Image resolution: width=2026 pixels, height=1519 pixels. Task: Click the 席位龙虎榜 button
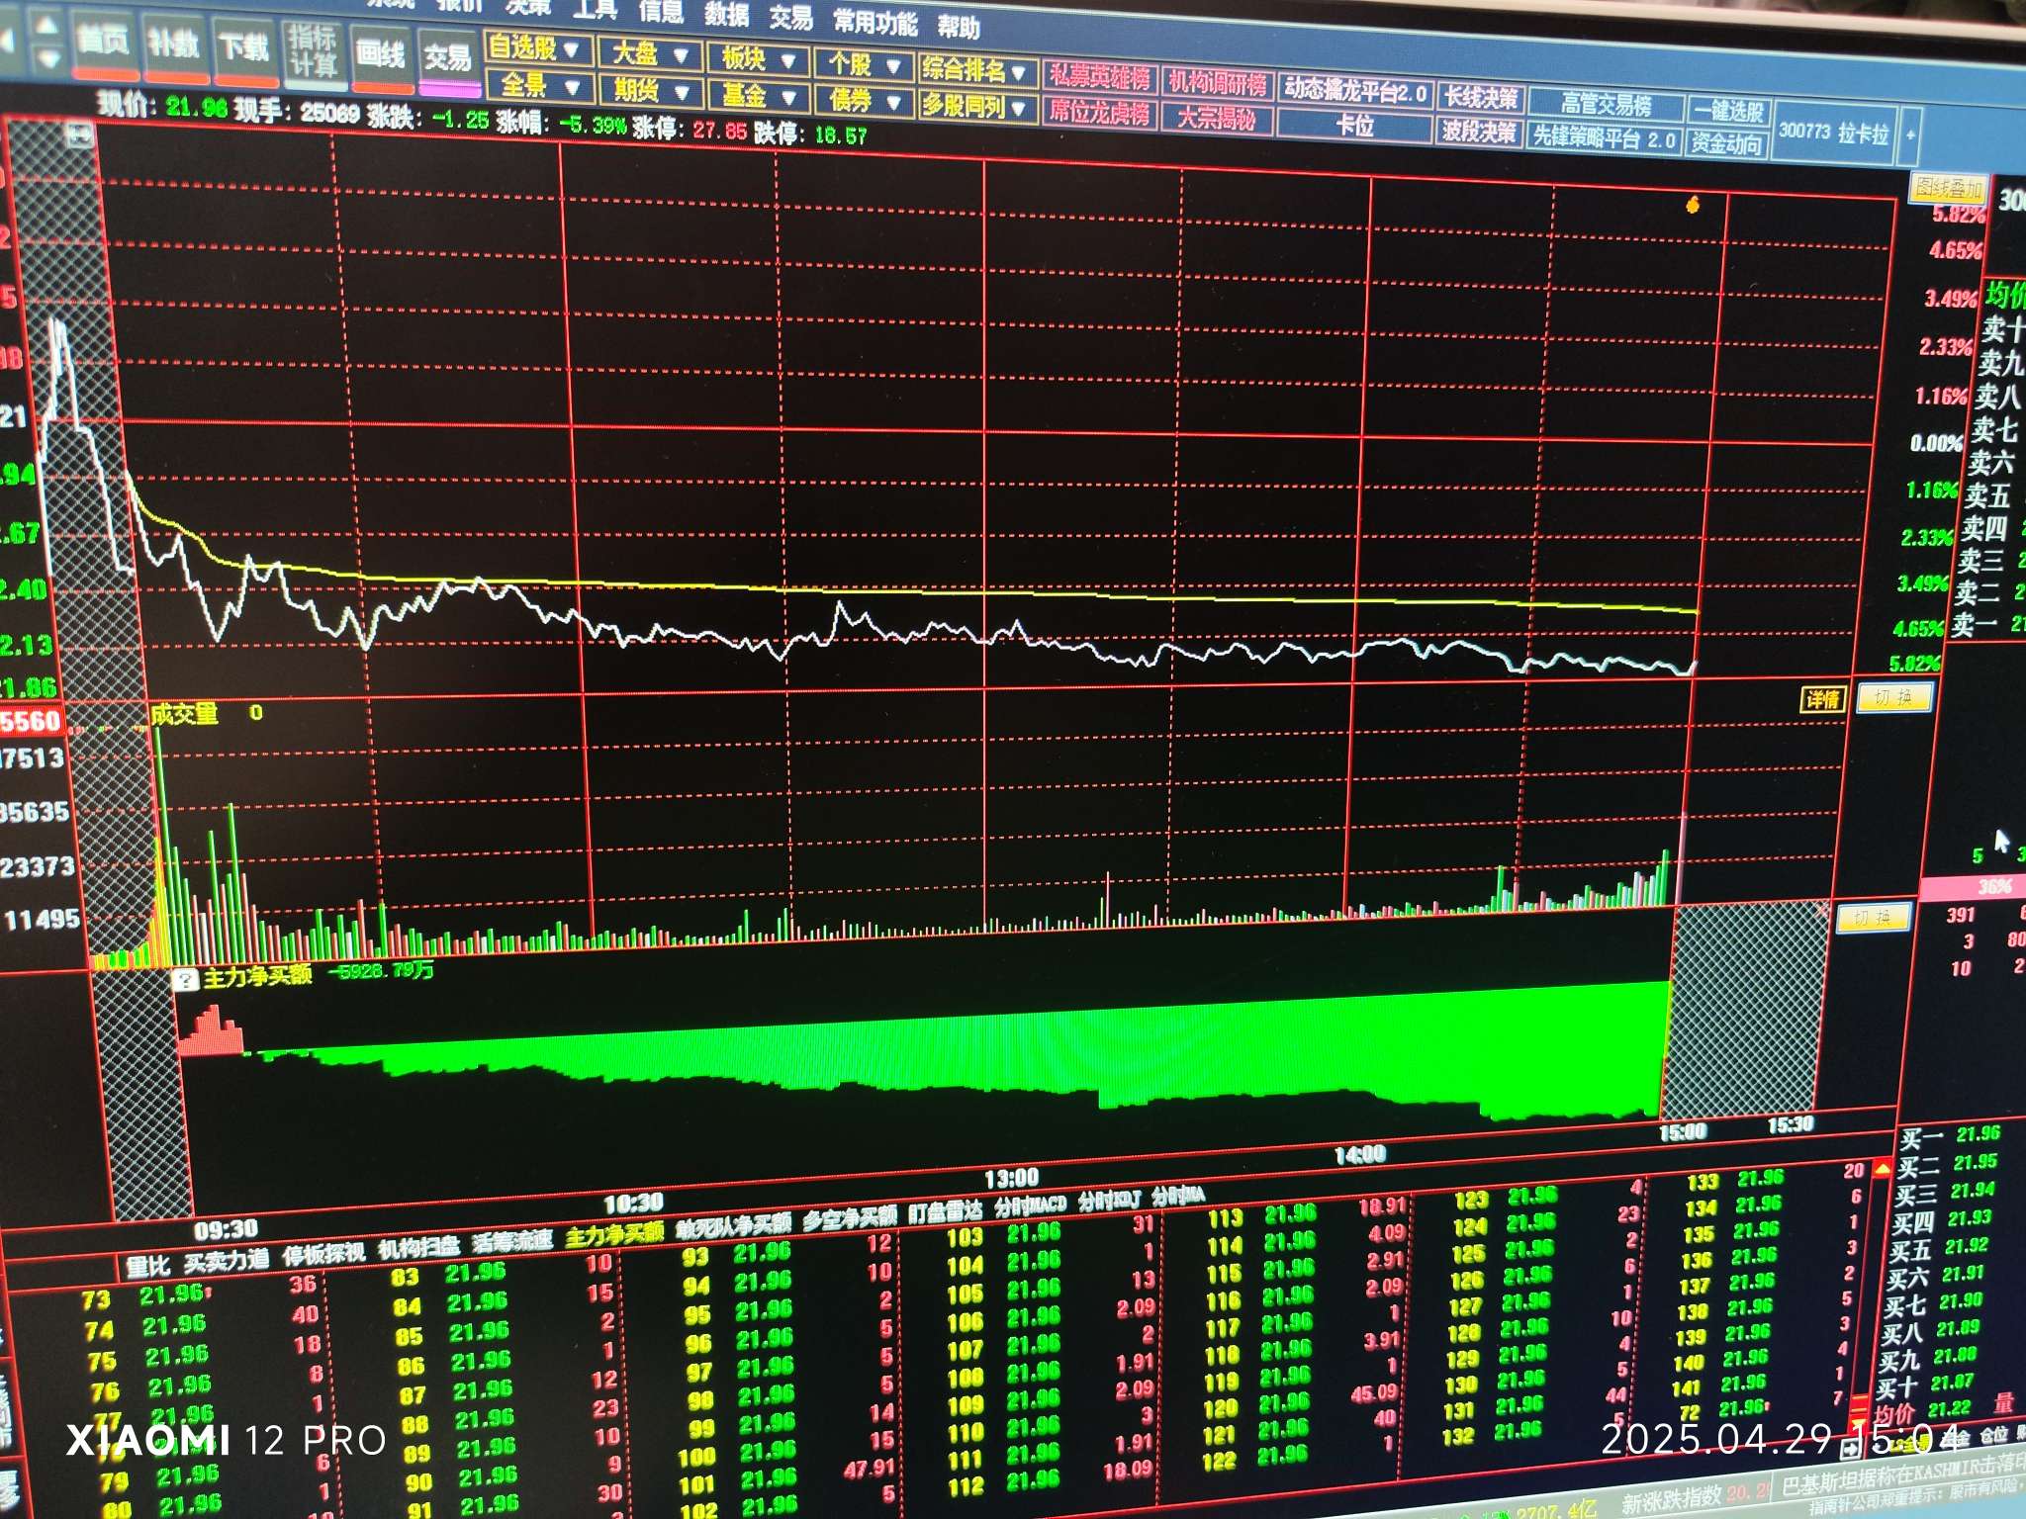(x=1100, y=113)
